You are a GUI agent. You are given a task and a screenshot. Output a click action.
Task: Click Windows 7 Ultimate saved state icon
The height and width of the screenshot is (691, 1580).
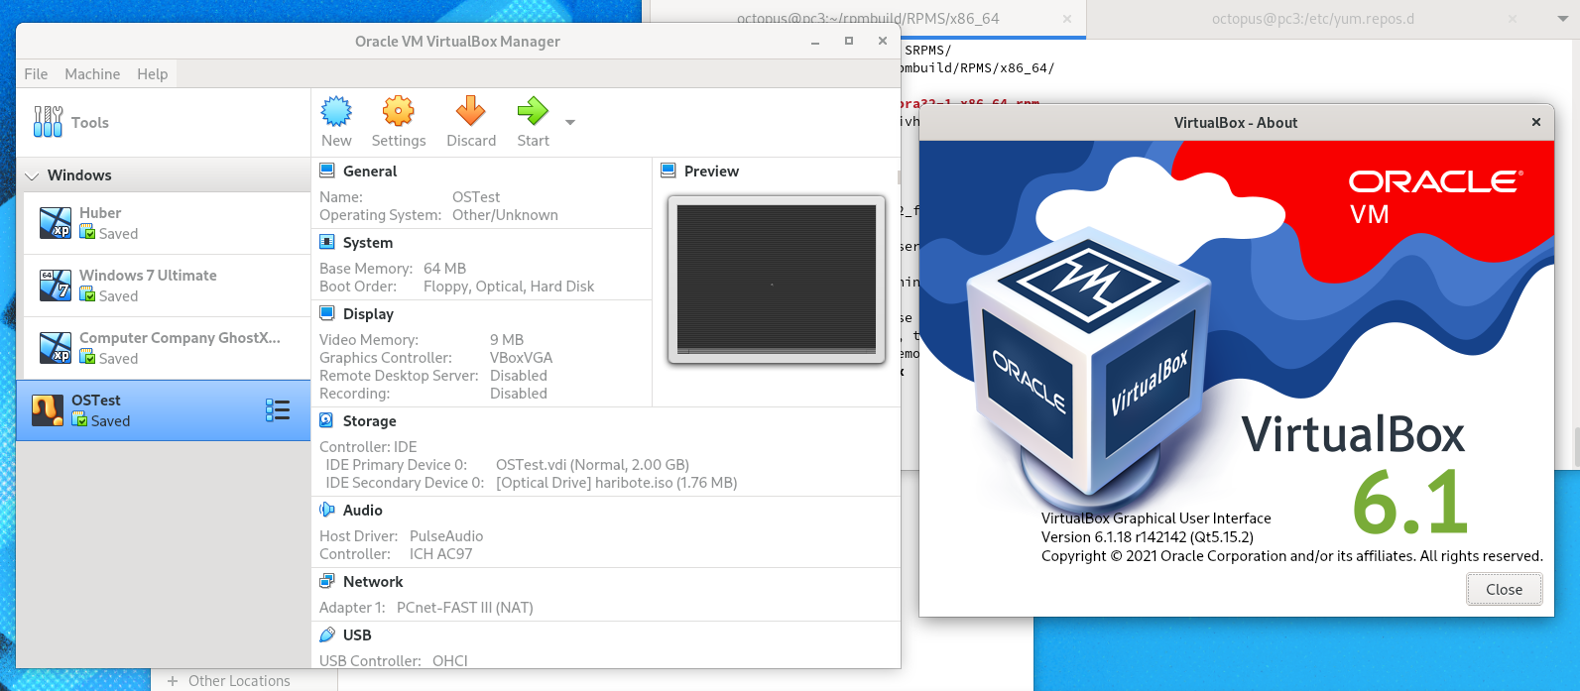[87, 295]
